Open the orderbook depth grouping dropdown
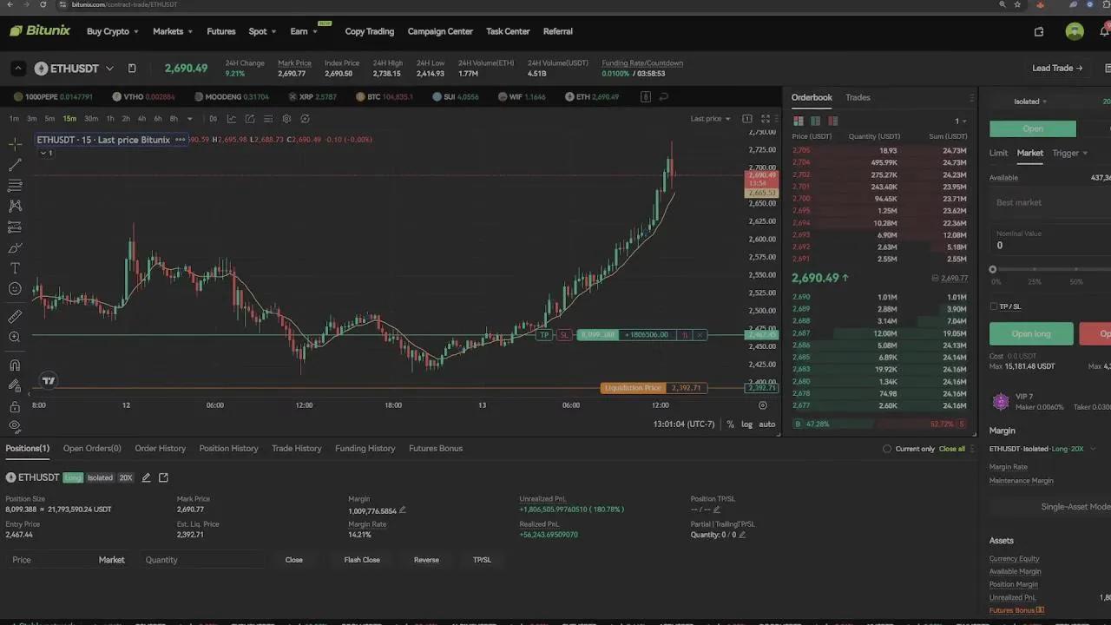This screenshot has height=625, width=1111. [961, 121]
